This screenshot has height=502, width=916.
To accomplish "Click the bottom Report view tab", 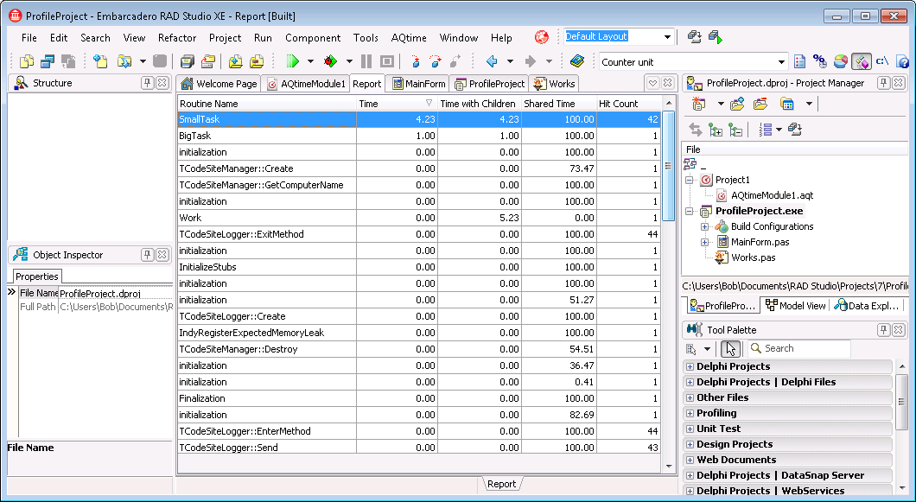I will tap(501, 484).
